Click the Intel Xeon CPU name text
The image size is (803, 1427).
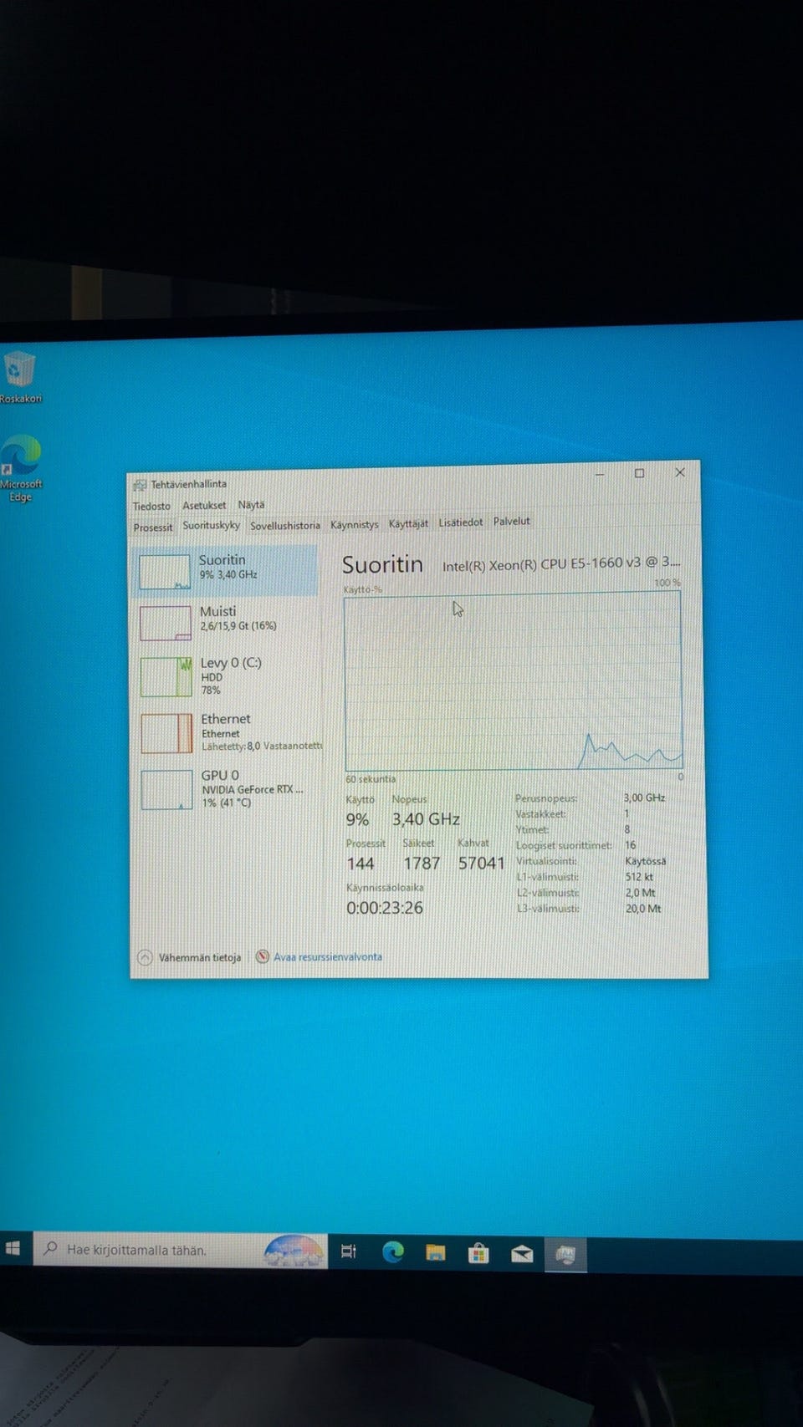(x=561, y=564)
